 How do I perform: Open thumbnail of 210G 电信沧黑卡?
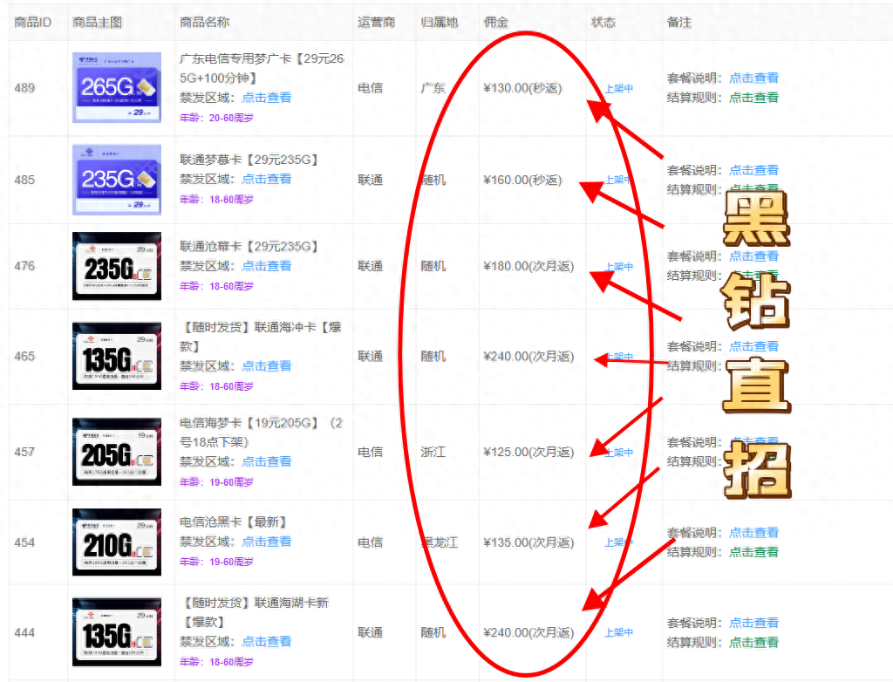pos(116,542)
